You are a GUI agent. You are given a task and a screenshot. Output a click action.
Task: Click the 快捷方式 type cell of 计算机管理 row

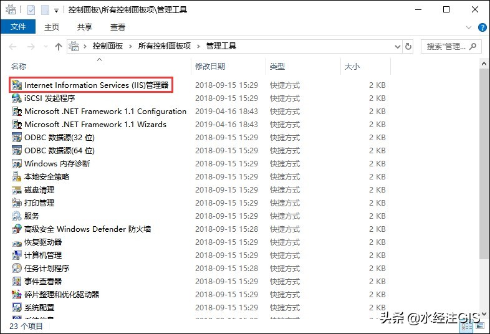click(x=285, y=255)
